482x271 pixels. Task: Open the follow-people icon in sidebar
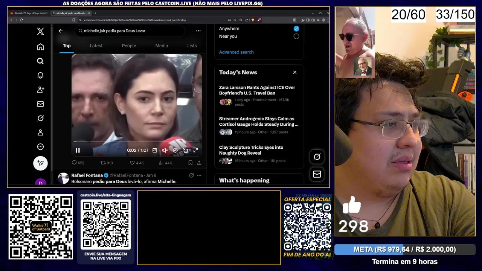coord(40,90)
